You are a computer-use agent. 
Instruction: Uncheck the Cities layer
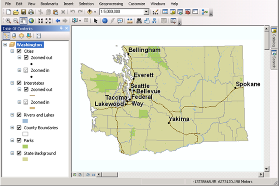[19, 51]
